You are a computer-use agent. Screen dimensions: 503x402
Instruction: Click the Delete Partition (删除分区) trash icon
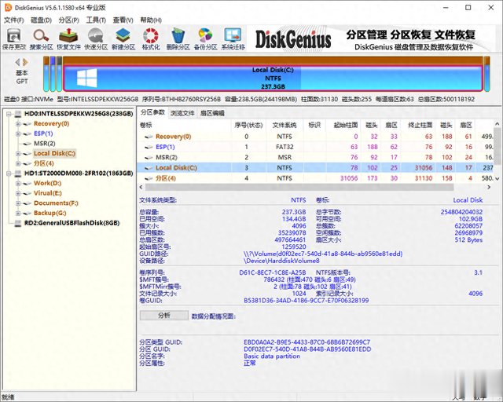tap(178, 38)
